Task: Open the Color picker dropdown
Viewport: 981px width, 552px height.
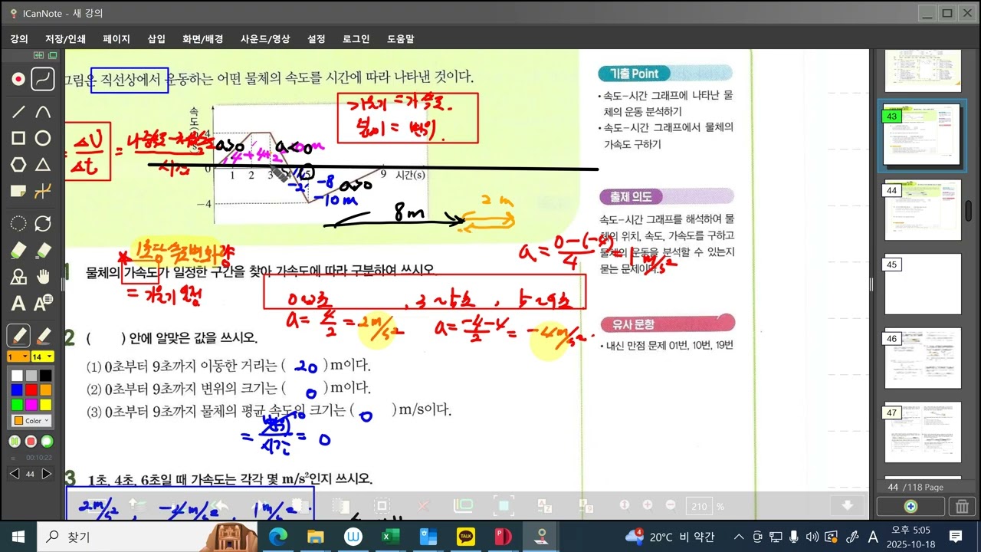Action: click(31, 420)
